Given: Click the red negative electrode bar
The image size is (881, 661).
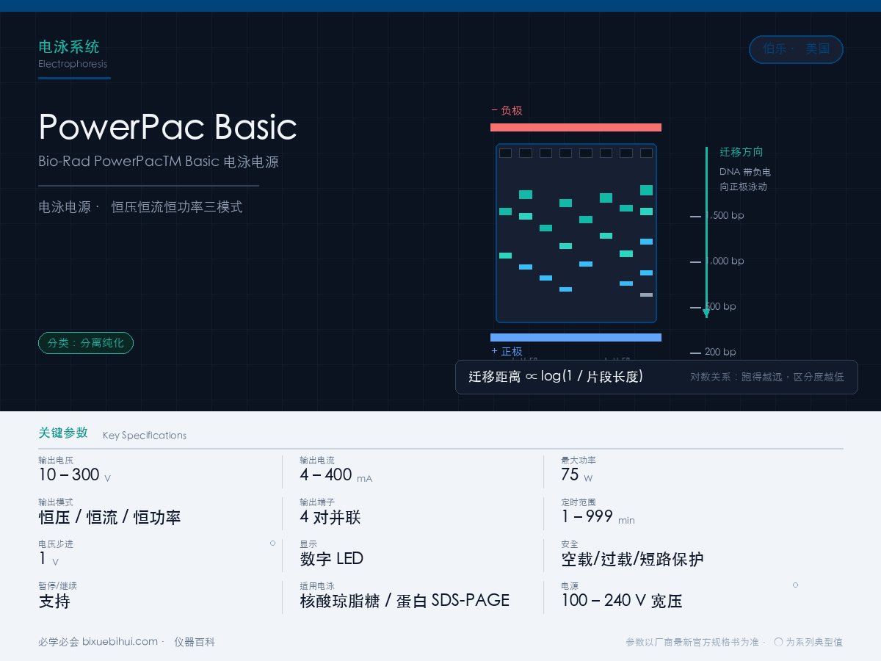Looking at the screenshot, I should click(x=576, y=127).
